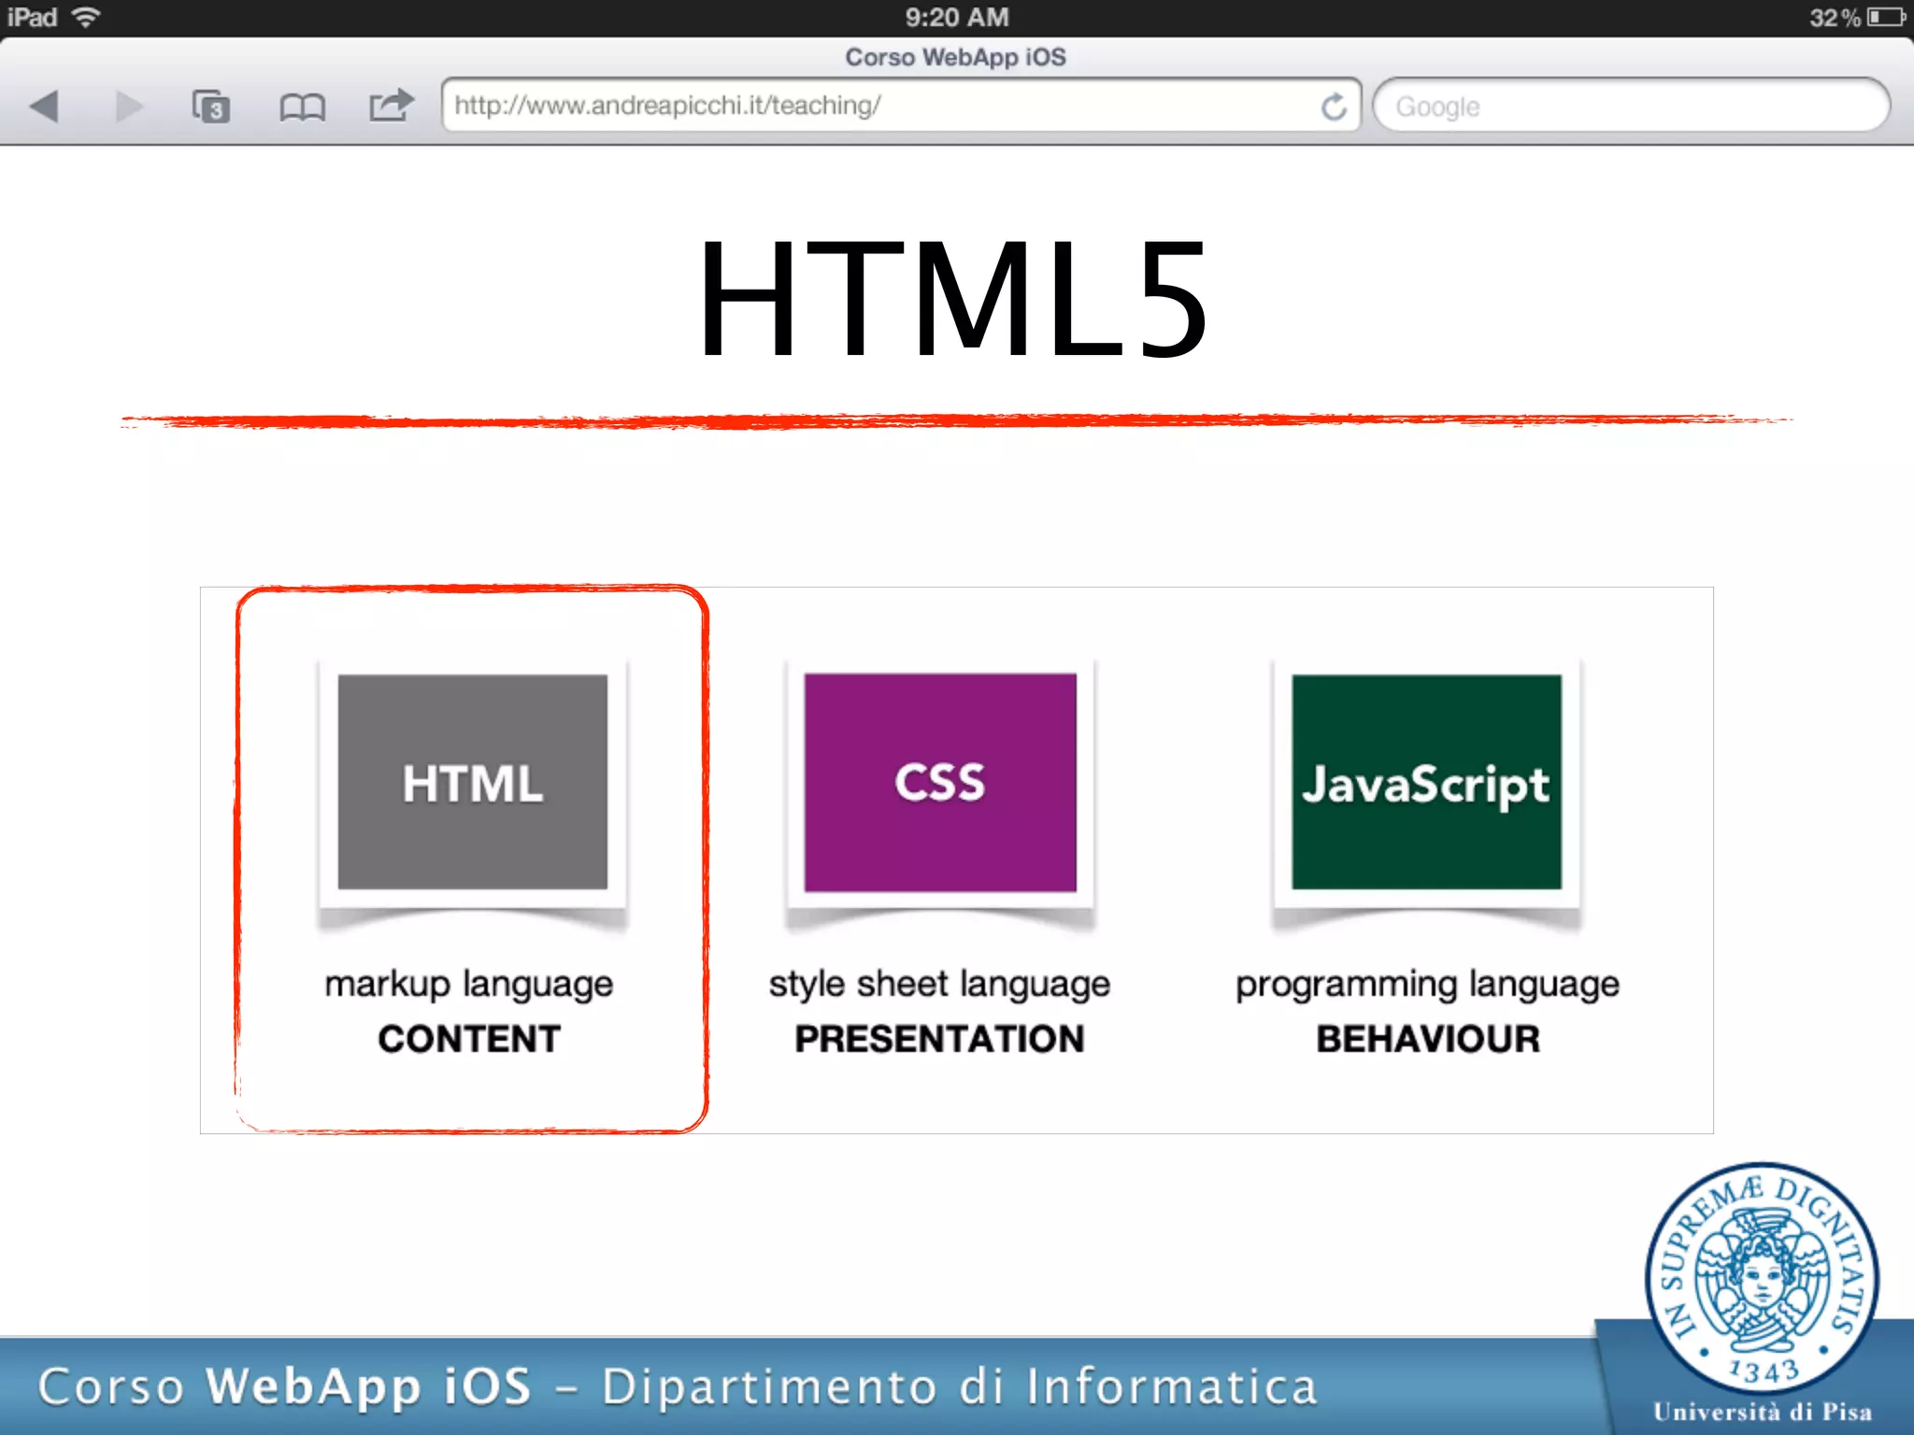Tap the Safari back arrow
This screenshot has width=1914, height=1435.
point(44,106)
